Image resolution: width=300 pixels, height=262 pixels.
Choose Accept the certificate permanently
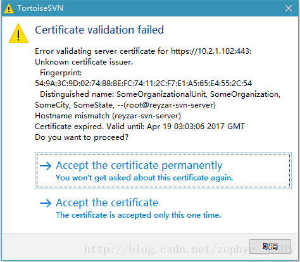coord(163,170)
